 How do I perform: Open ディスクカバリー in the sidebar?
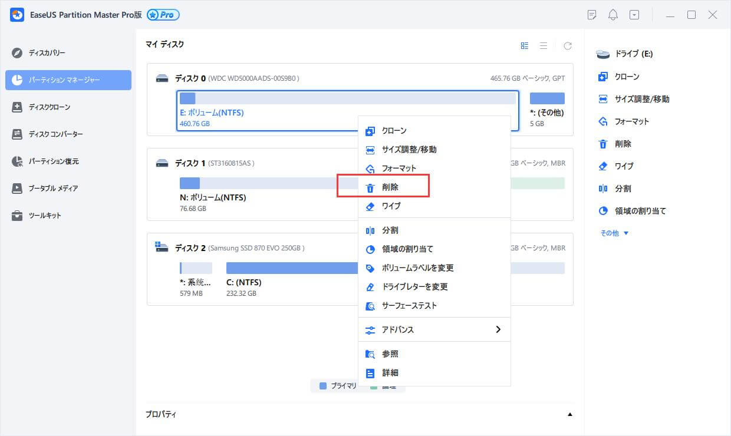click(x=47, y=53)
